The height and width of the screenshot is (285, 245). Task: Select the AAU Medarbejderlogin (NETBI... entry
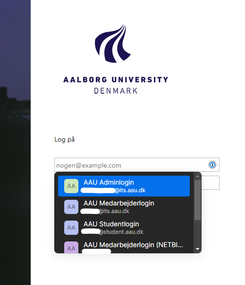(x=124, y=246)
